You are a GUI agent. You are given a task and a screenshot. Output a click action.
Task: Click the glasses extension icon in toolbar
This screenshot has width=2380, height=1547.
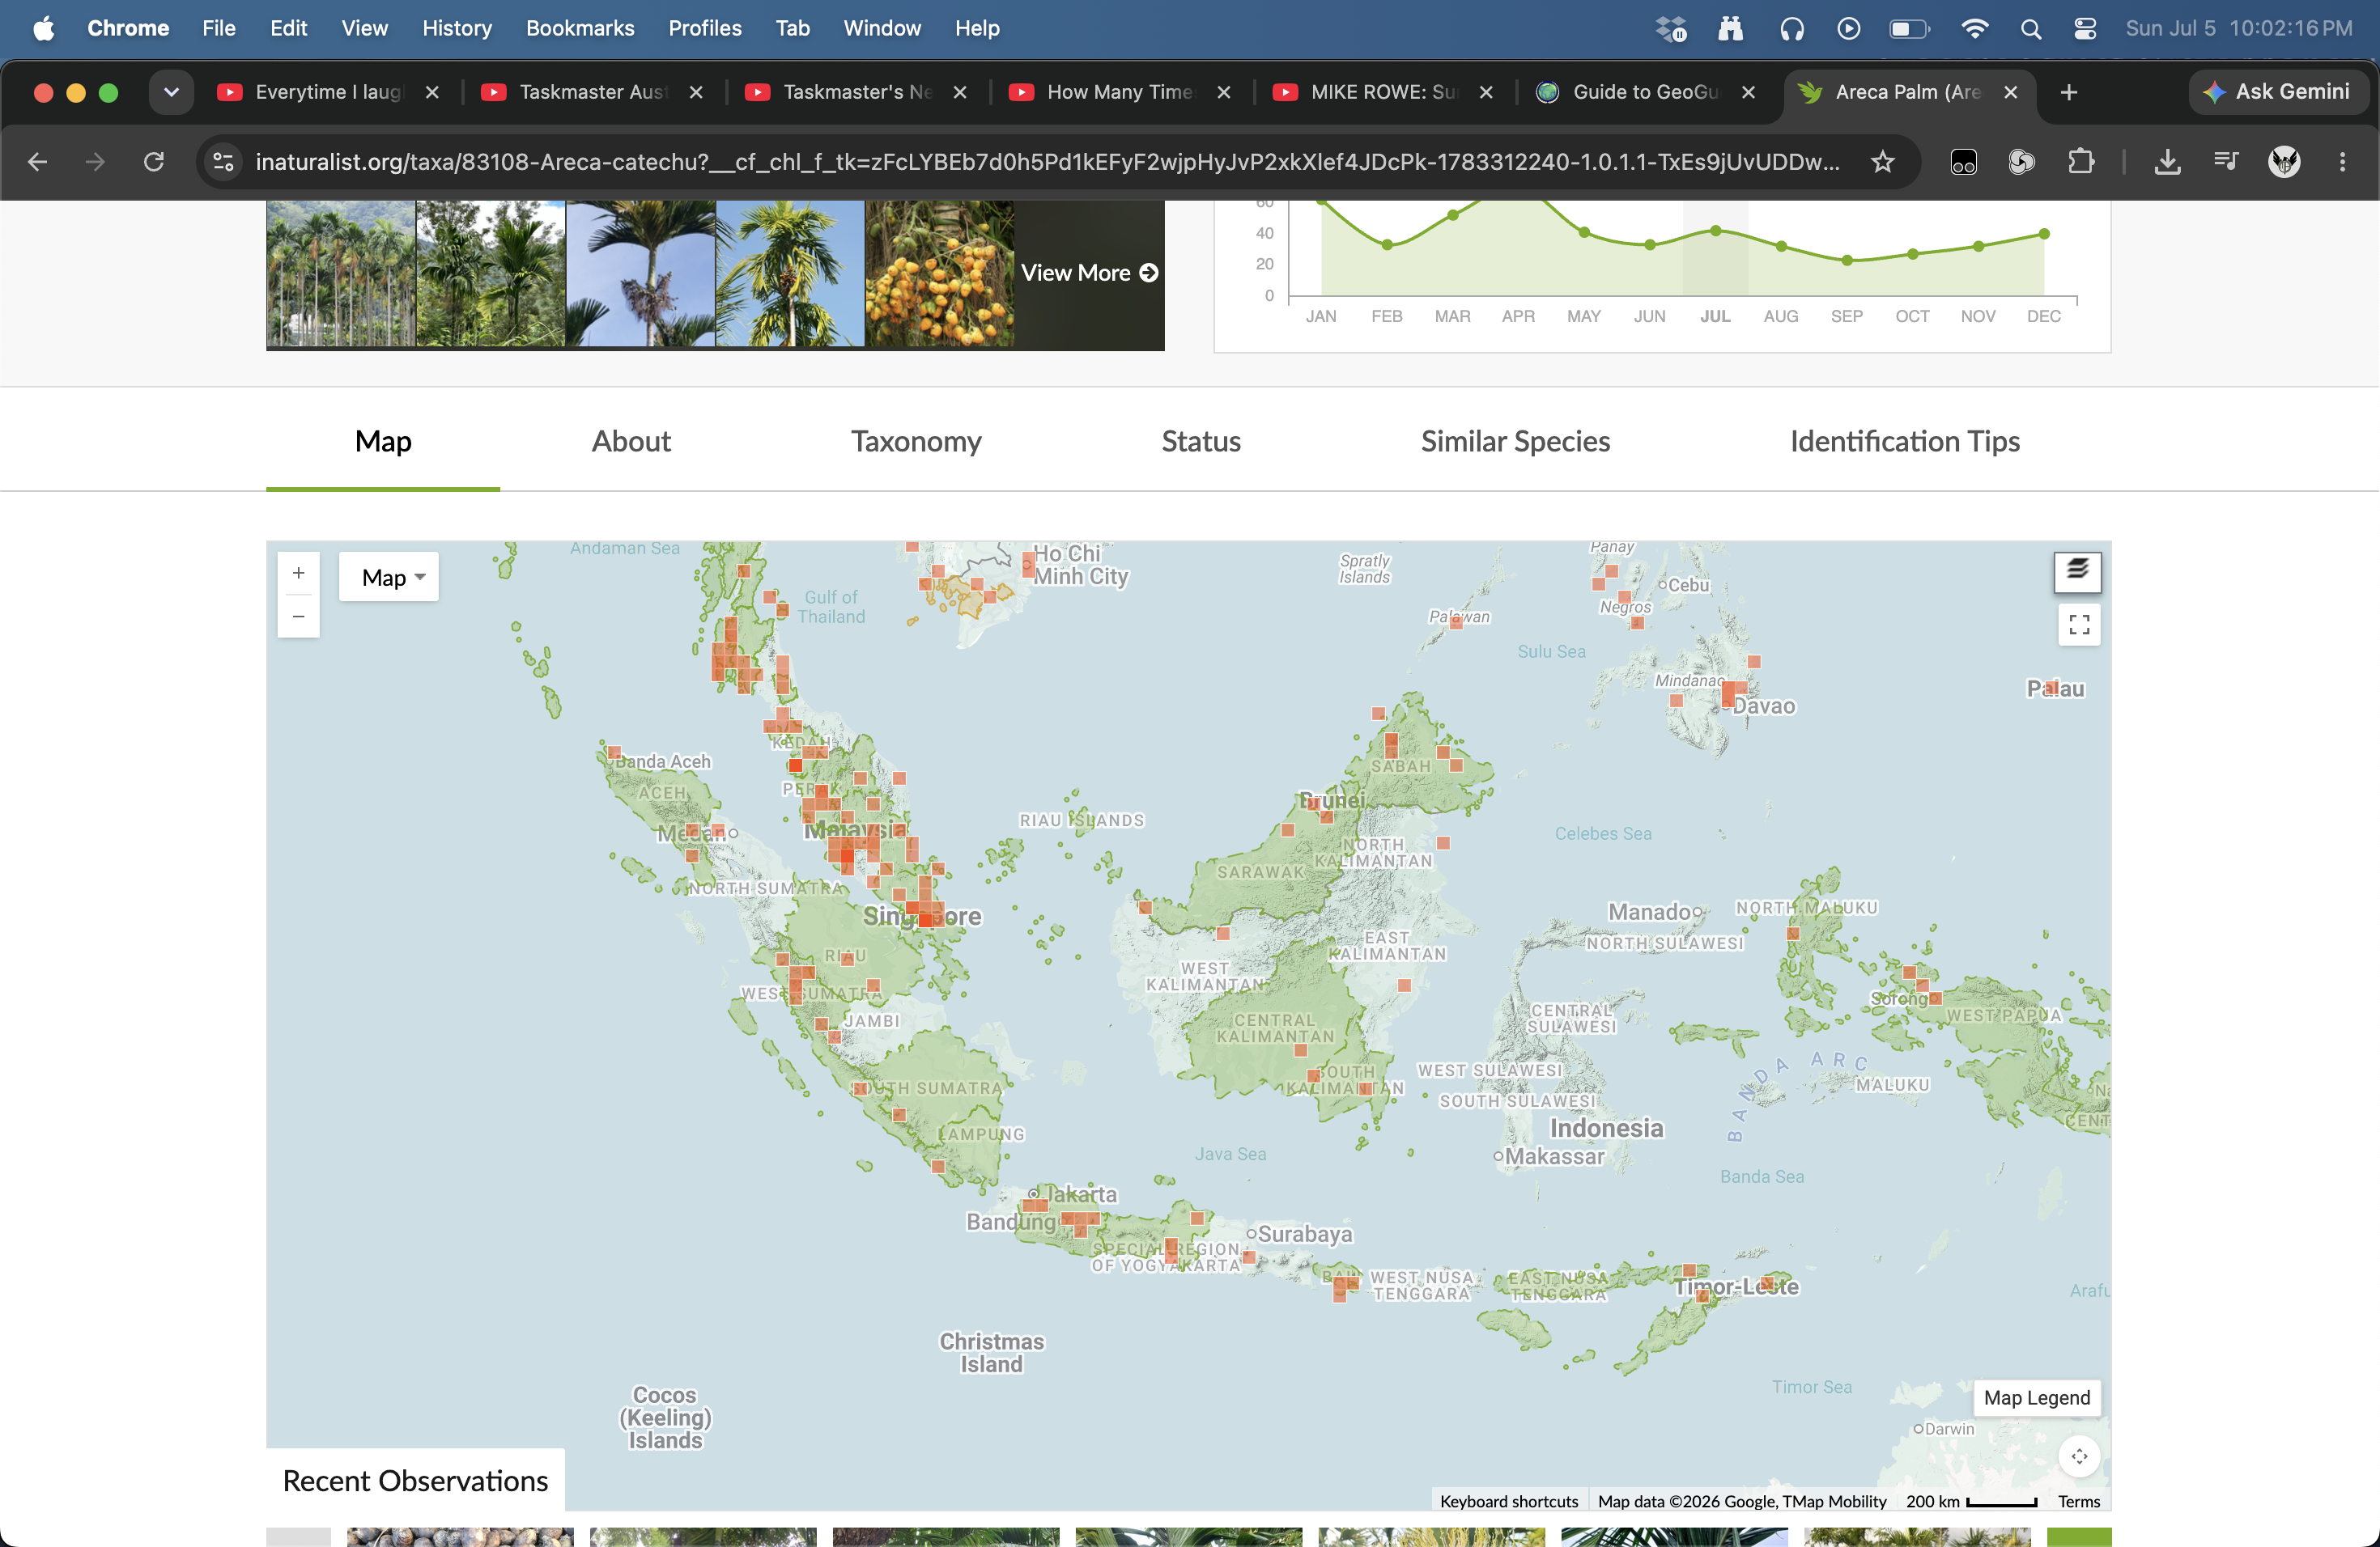click(x=1963, y=162)
